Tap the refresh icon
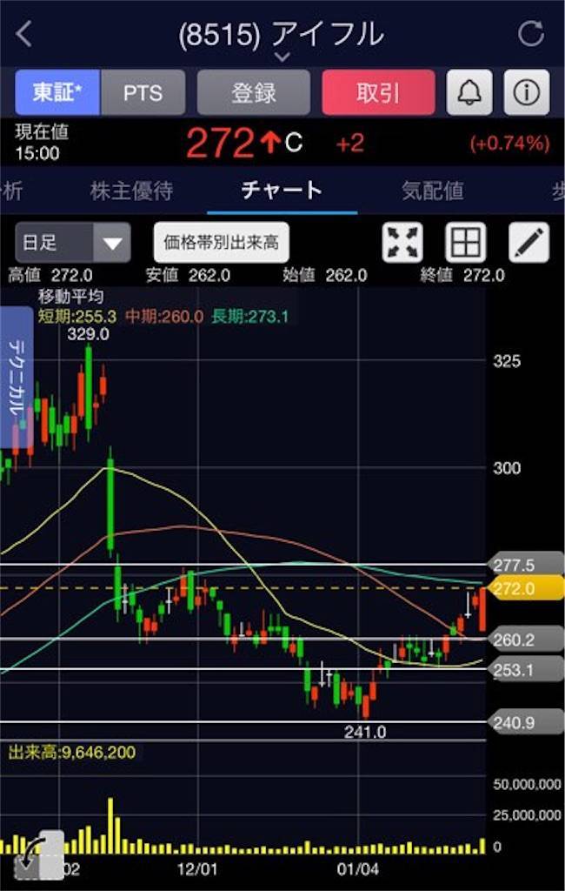 pyautogui.click(x=531, y=34)
